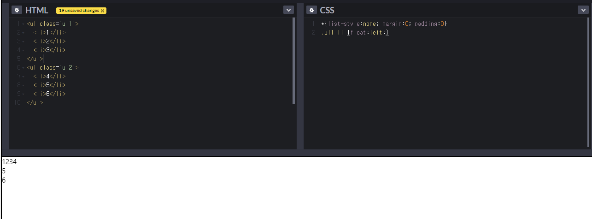The height and width of the screenshot is (219, 592).
Task: Expand the HTML panel dropdown chevron
Action: click(x=288, y=10)
